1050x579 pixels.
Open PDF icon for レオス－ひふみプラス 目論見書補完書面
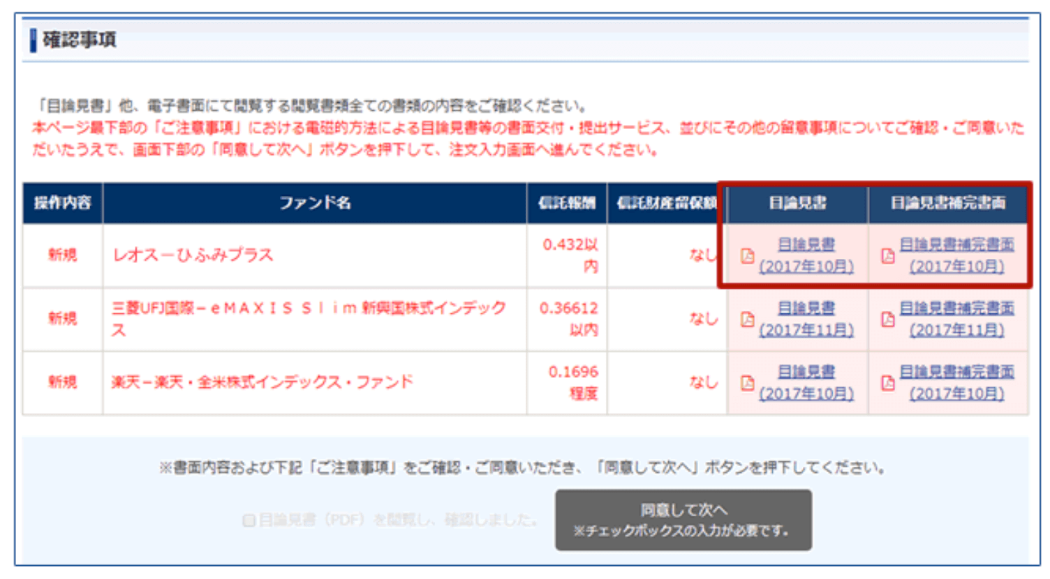pos(888,256)
